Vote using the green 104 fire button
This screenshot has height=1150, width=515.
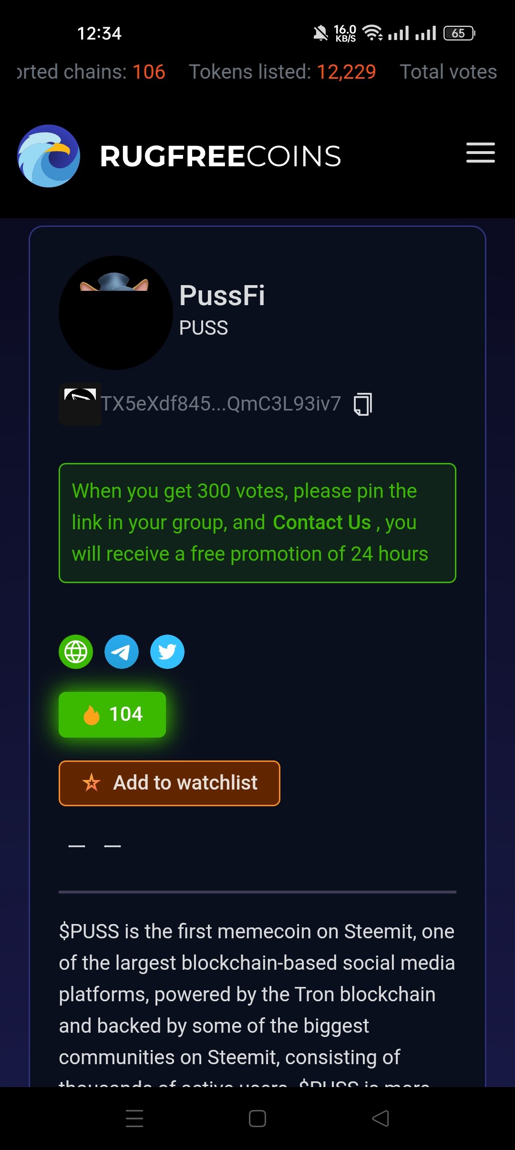coord(112,714)
